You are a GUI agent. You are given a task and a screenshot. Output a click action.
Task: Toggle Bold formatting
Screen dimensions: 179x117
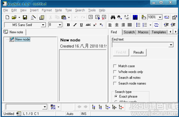click(x=68, y=25)
